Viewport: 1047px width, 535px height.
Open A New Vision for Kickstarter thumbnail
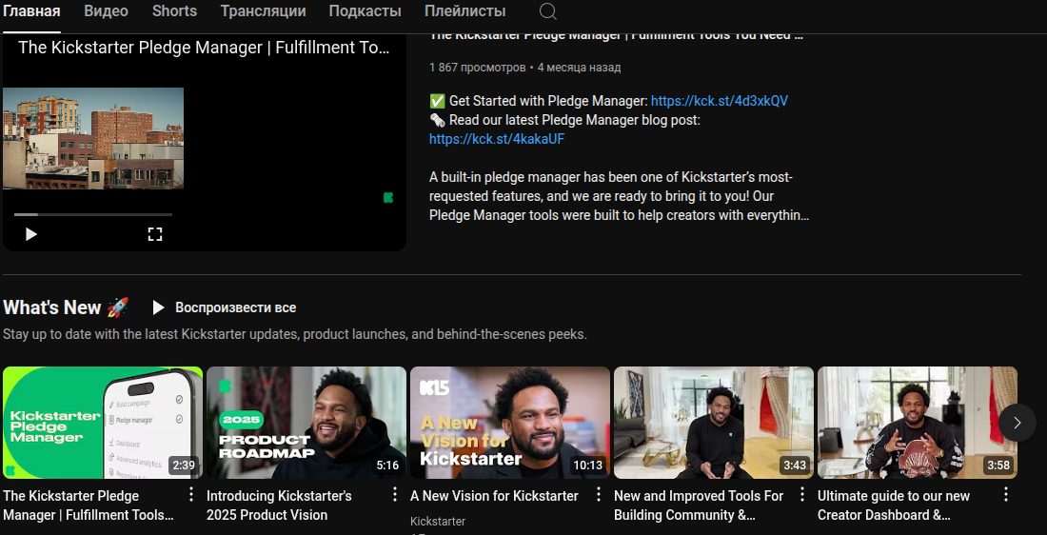click(510, 423)
